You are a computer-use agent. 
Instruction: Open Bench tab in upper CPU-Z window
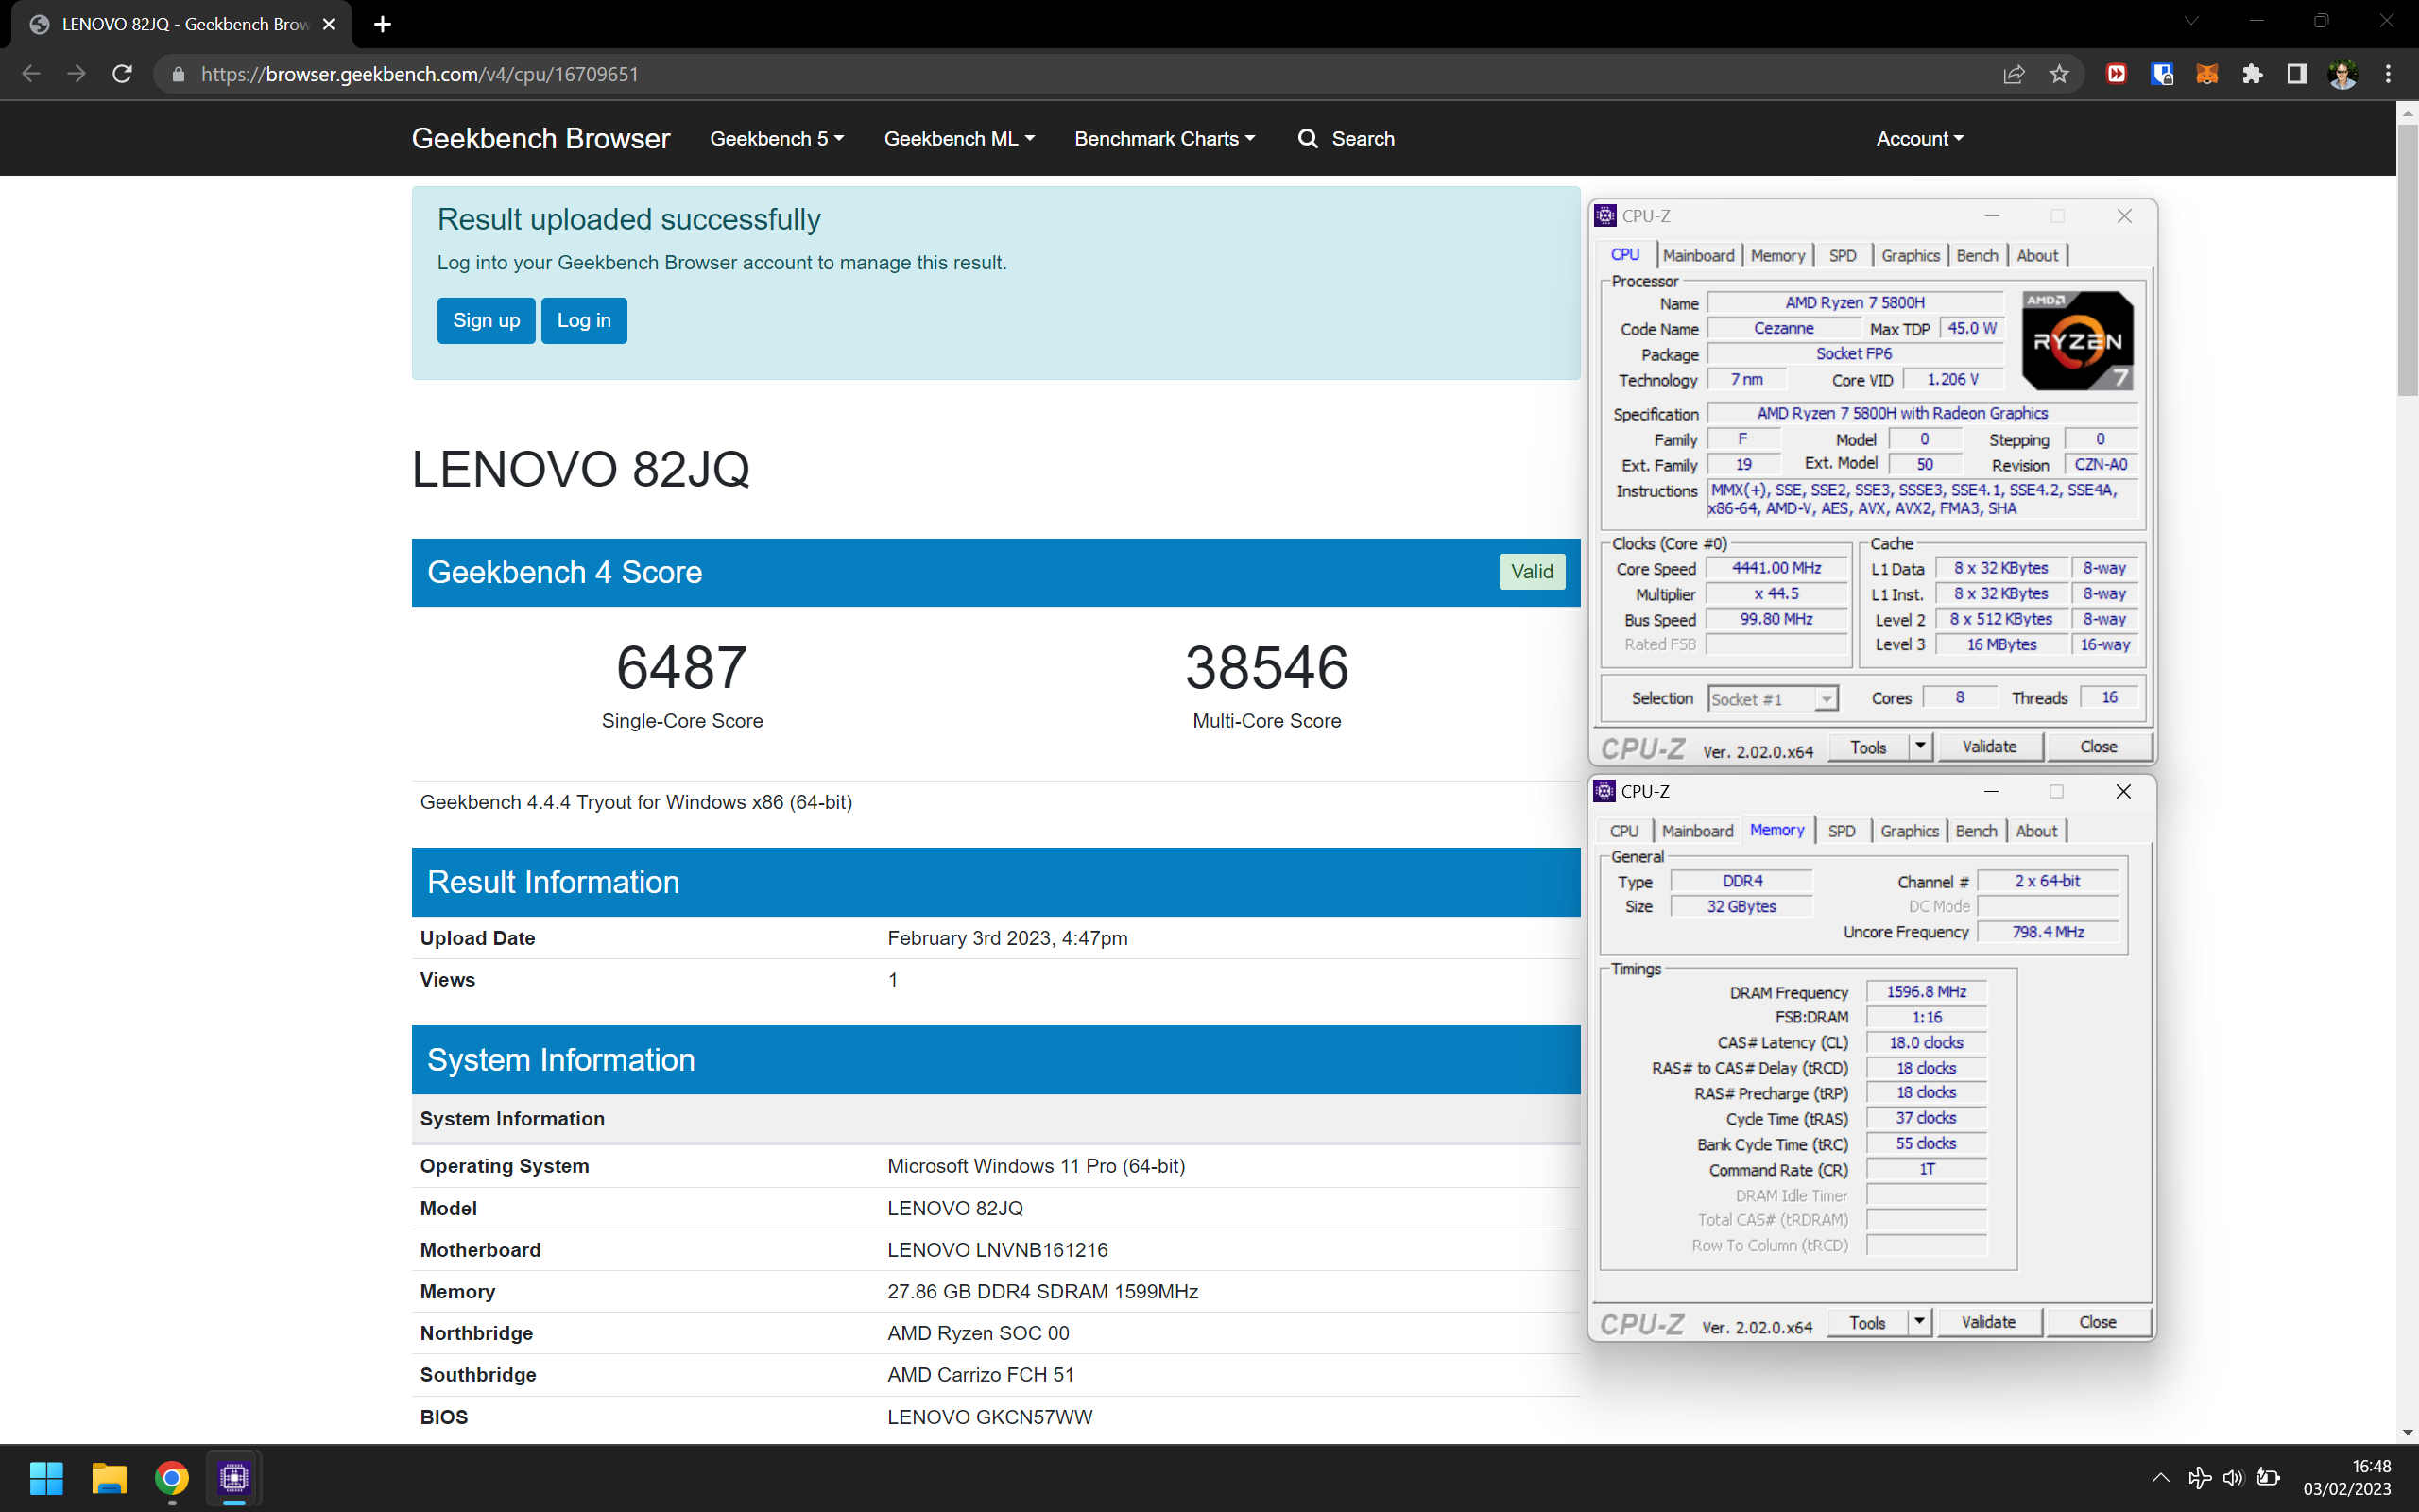pos(1976,256)
